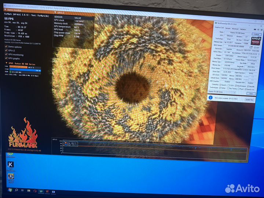Click the GPU-Z screenshot camera icon

point(255,29)
